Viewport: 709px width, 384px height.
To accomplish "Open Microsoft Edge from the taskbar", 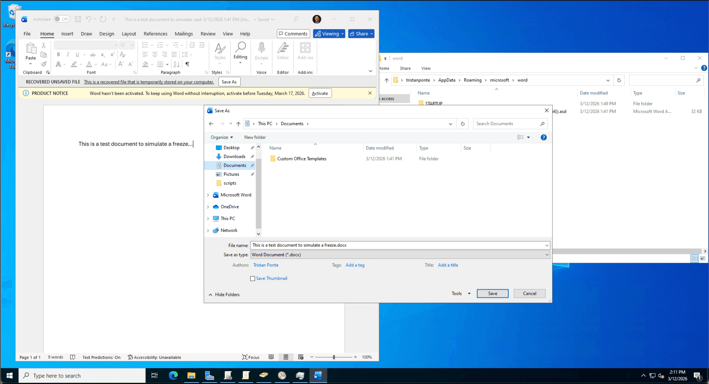I will (173, 376).
